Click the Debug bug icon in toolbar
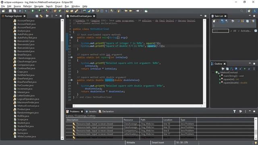258x145 pixels. [25, 11]
